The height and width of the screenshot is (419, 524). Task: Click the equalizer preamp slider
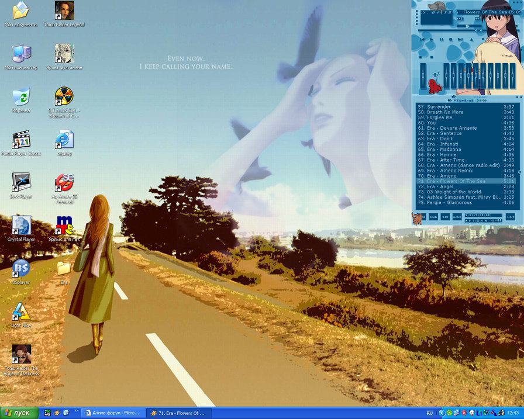[423, 75]
